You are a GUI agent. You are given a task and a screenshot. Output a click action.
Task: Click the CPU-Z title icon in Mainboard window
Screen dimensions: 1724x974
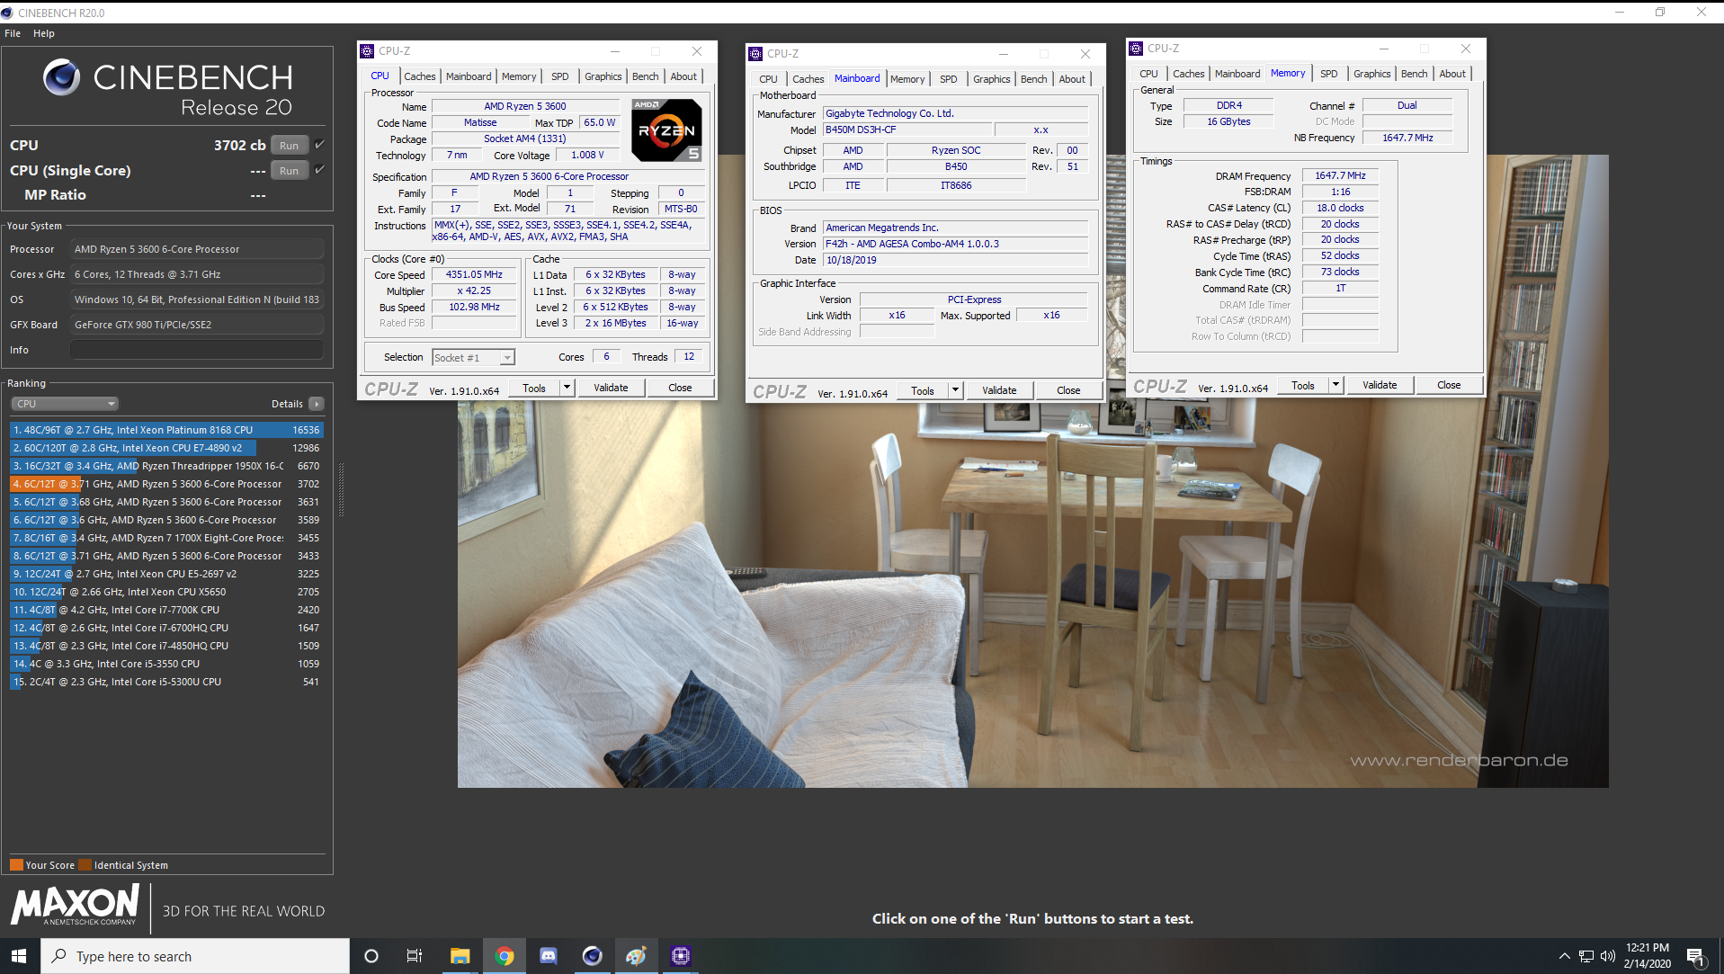(755, 54)
